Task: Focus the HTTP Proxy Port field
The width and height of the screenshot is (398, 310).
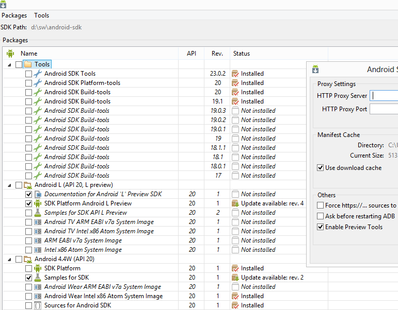Action: pos(384,109)
